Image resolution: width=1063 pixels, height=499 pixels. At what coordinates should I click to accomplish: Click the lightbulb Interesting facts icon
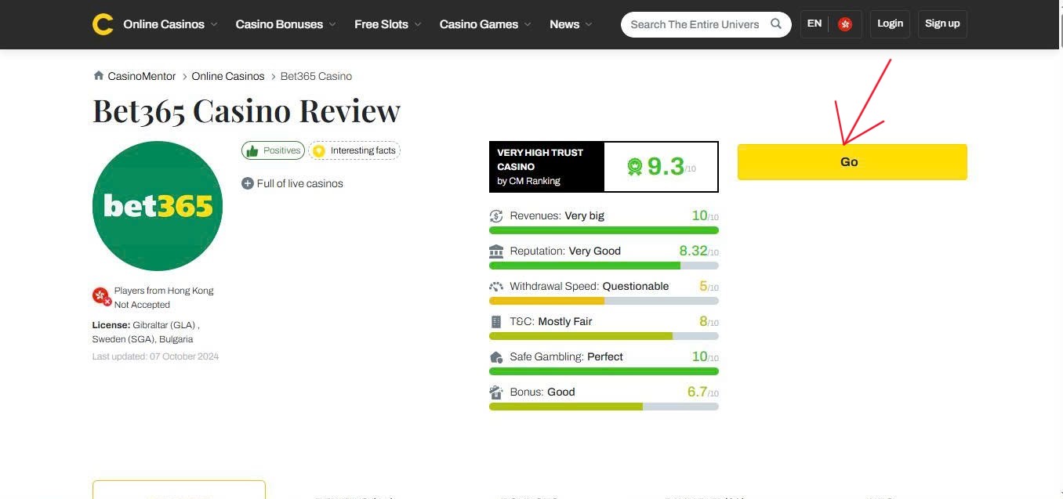[318, 150]
